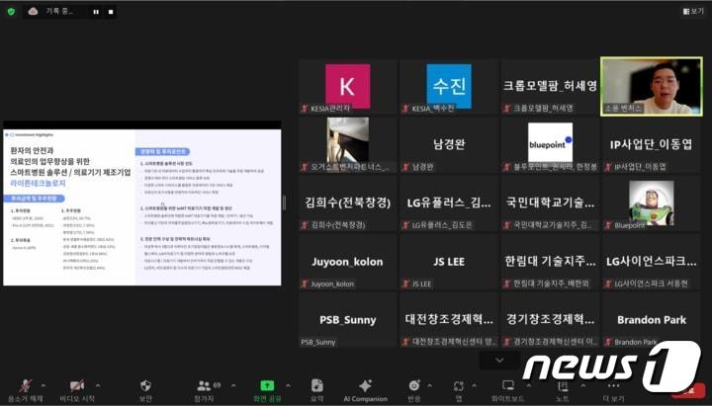Click muted mic icon on IP사업단_이동엽 tile

(608, 167)
